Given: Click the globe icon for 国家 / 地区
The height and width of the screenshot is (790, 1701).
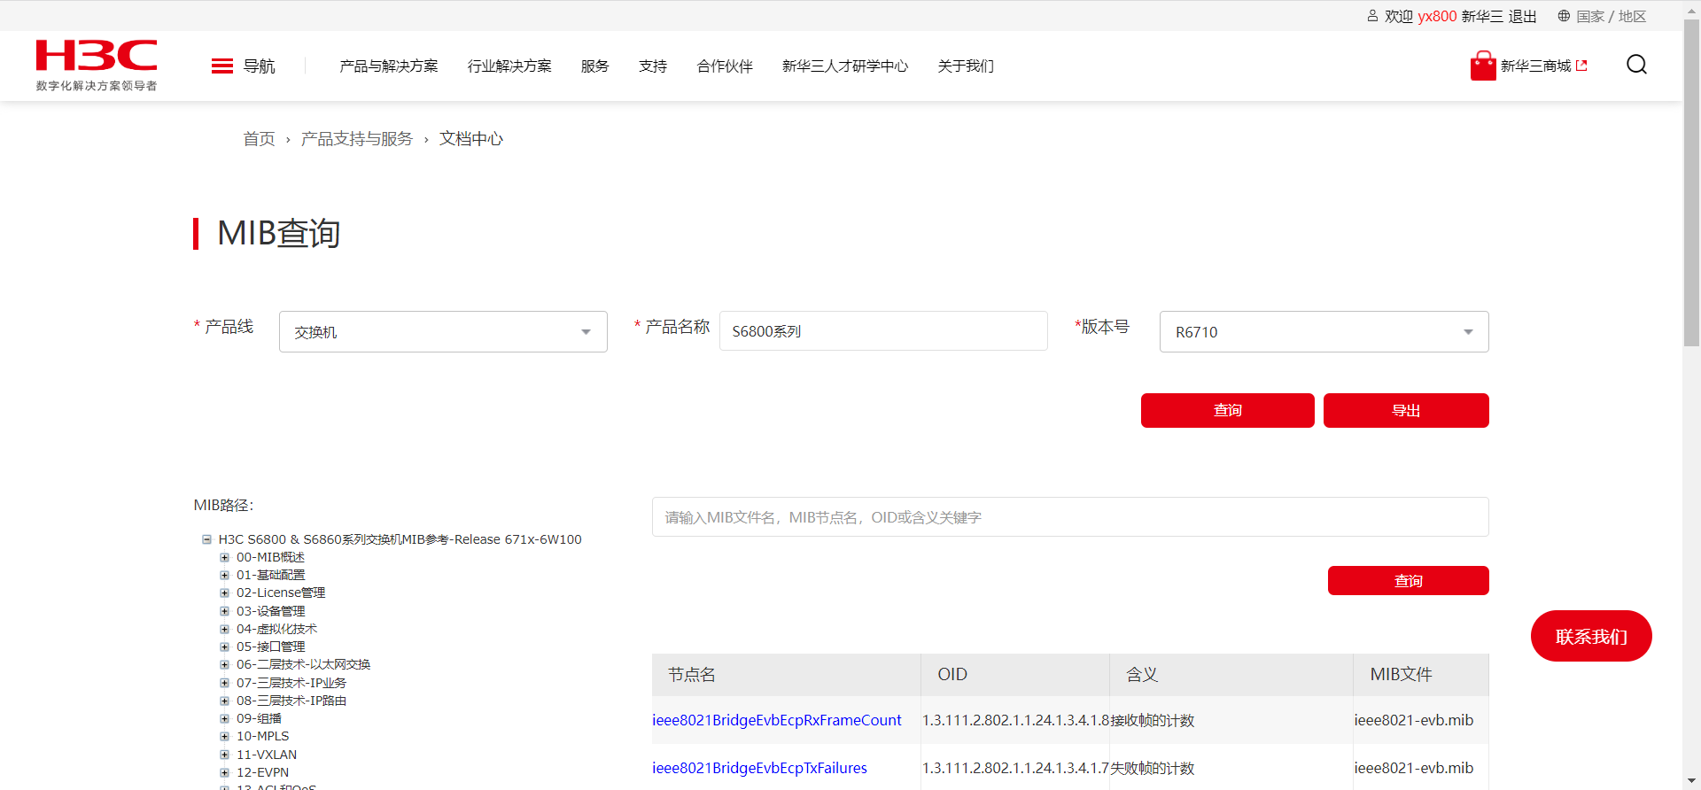Looking at the screenshot, I should 1564,16.
